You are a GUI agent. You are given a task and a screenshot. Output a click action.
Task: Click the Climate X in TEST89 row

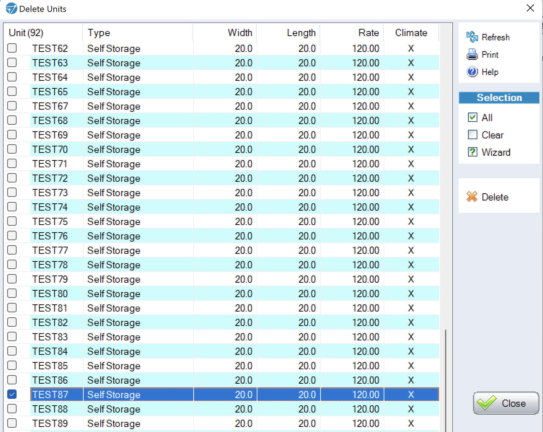tap(411, 423)
